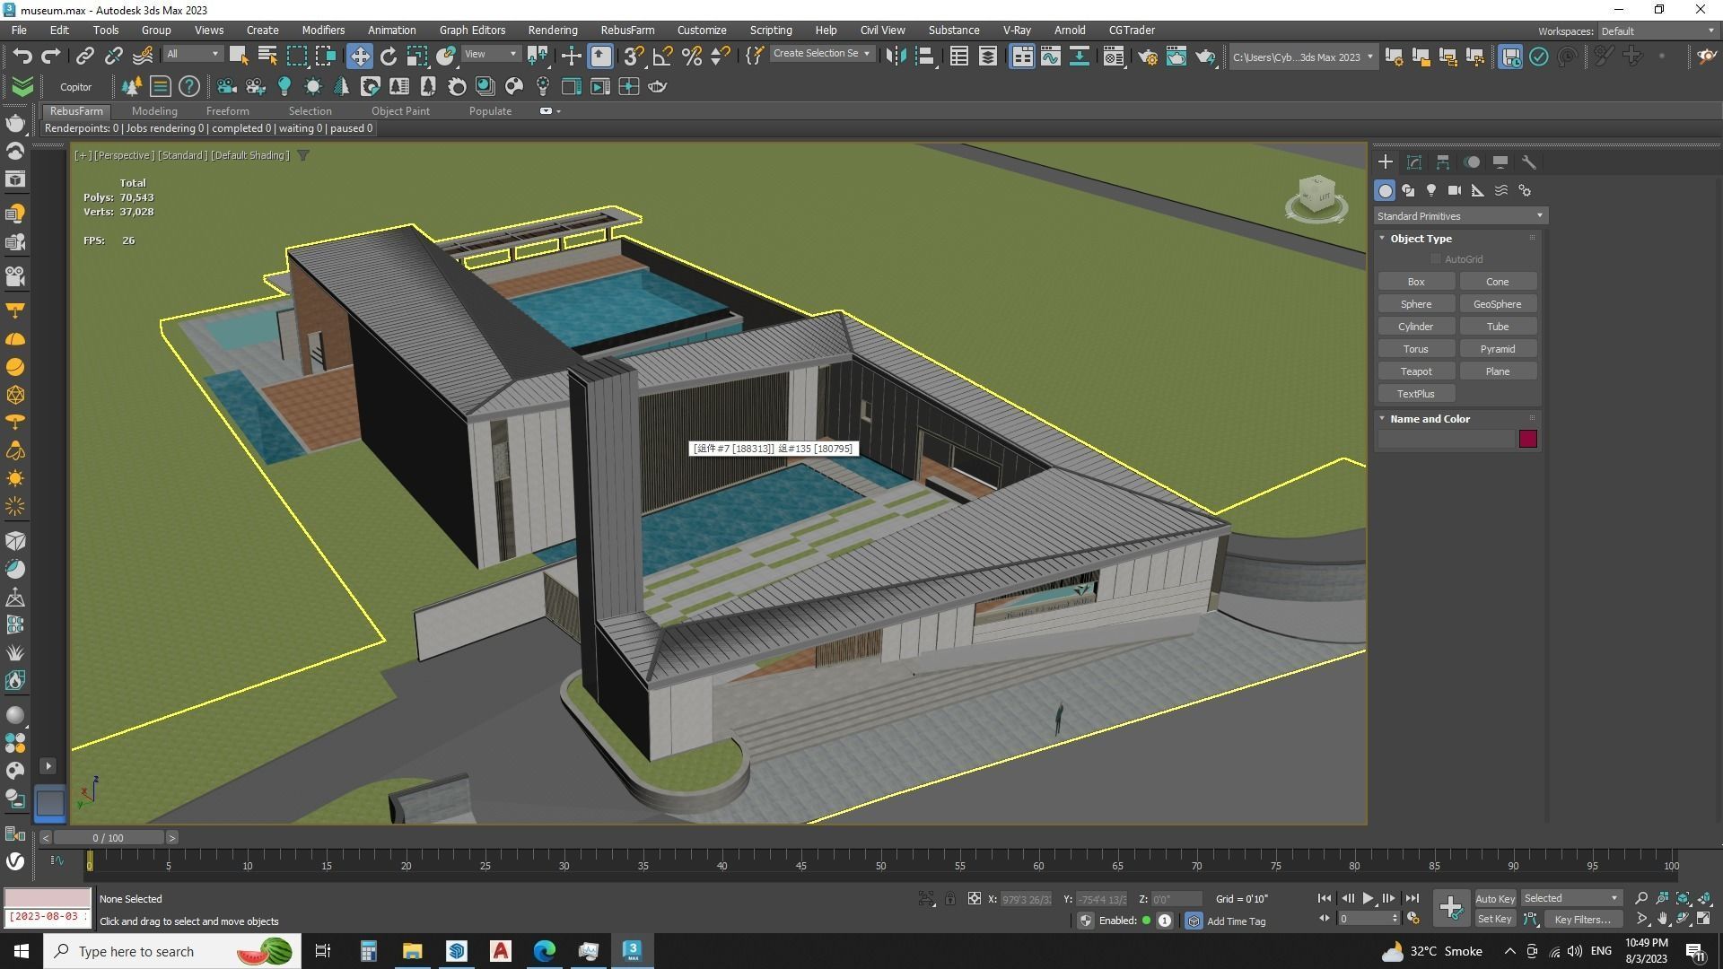The width and height of the screenshot is (1723, 969).
Task: Select the Space Warps category icon
Action: [x=1501, y=190]
